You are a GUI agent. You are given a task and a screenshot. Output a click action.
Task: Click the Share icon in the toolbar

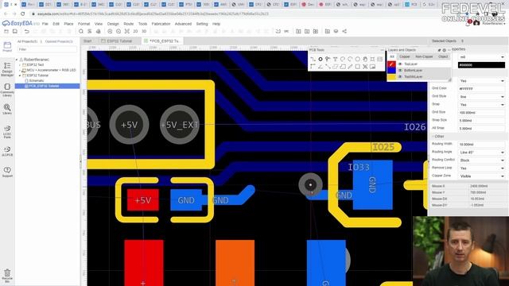pos(344,32)
